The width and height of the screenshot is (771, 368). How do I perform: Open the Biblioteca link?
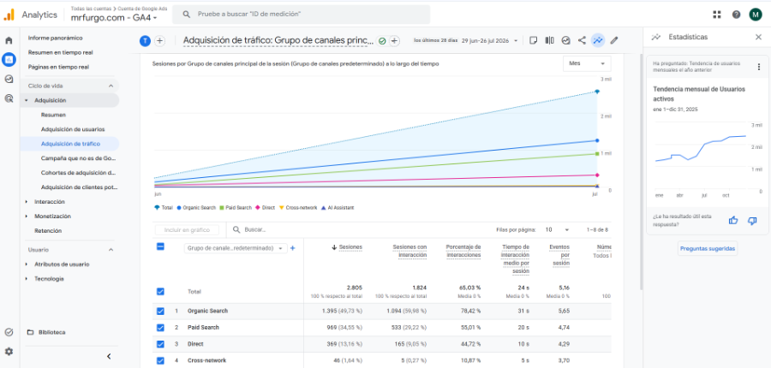point(51,332)
